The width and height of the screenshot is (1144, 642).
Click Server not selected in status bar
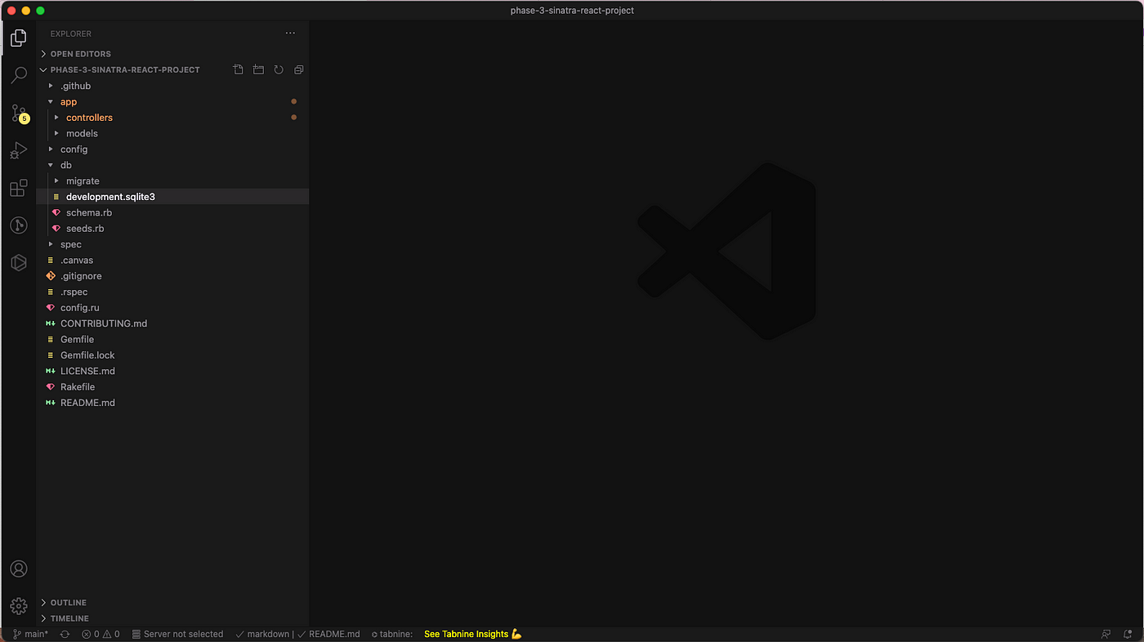[177, 634]
